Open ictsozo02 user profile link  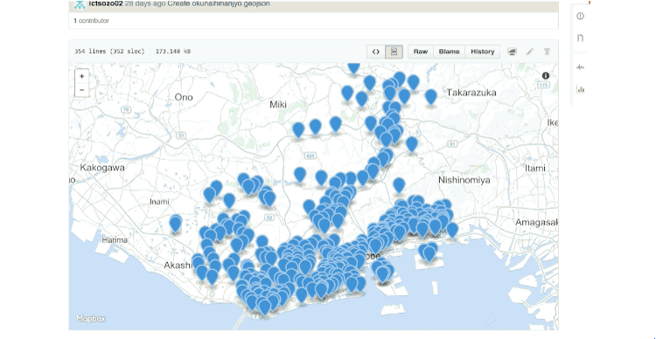tap(106, 3)
